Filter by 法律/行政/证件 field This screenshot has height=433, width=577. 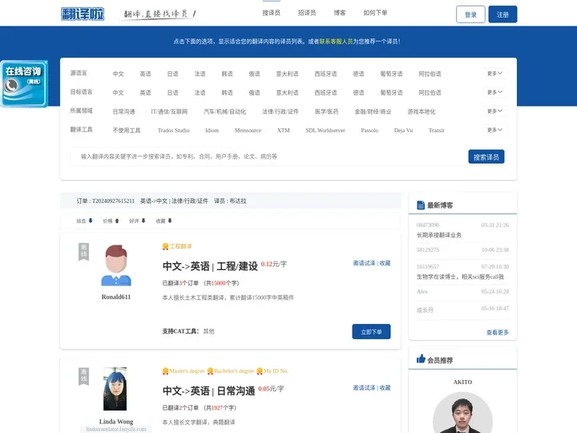coord(280,111)
